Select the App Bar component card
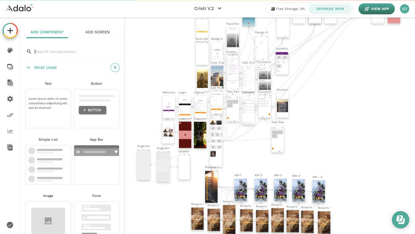Screen dimensions: 415x234 pyautogui.click(x=97, y=165)
